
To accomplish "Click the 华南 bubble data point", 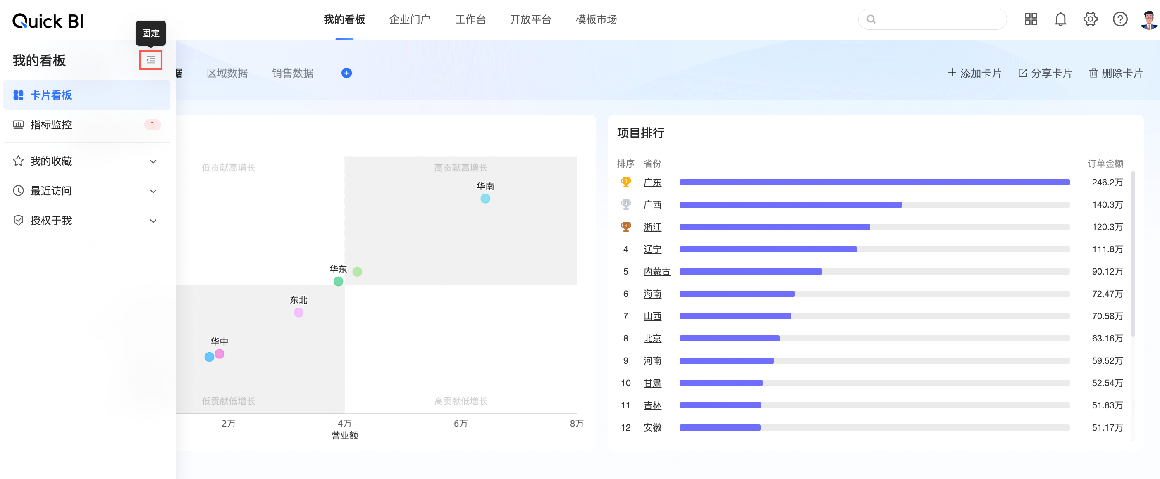I will tap(485, 198).
